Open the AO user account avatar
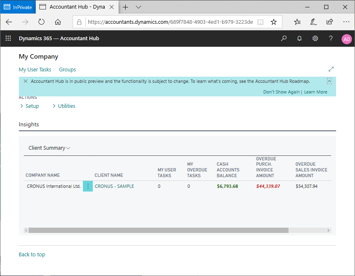 pos(346,39)
